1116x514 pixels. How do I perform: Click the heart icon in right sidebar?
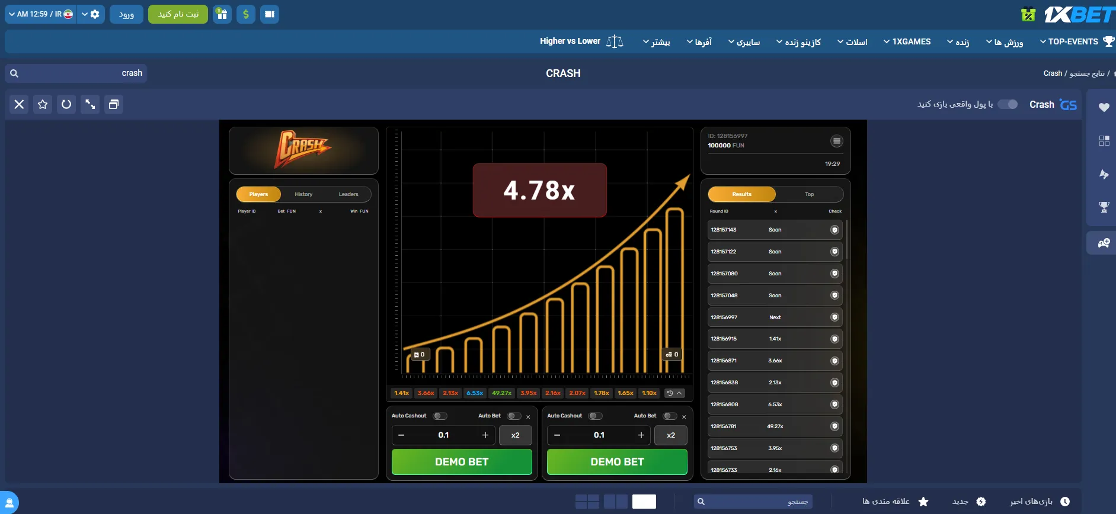[x=1104, y=107]
